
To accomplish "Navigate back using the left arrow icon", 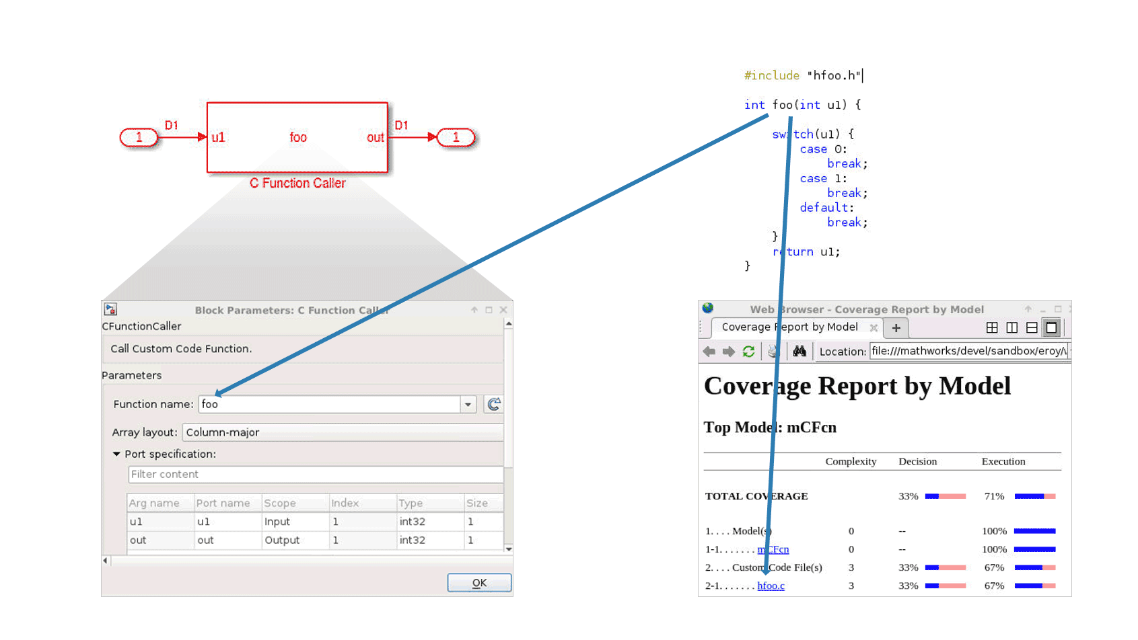I will pyautogui.click(x=709, y=350).
